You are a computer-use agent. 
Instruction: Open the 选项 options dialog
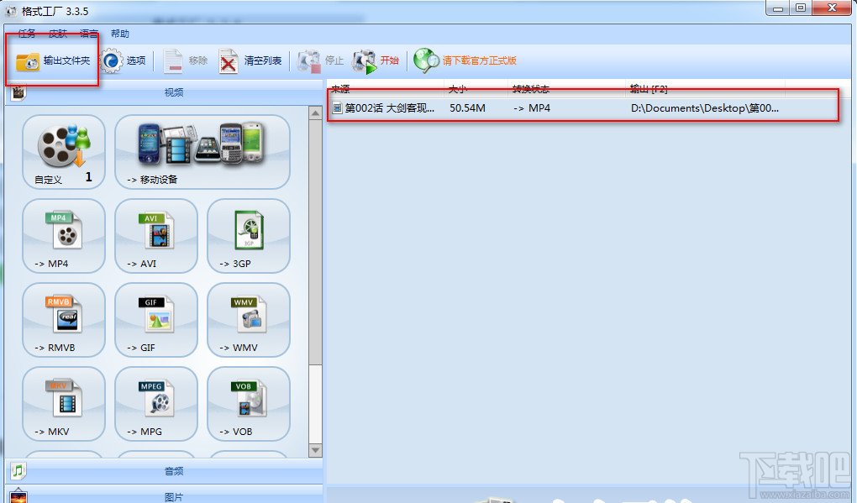point(124,60)
